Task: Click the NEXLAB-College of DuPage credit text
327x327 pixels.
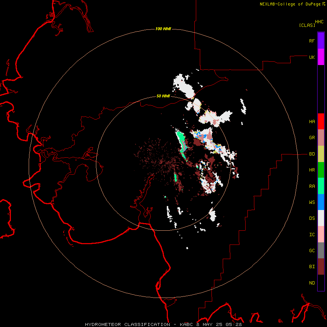Action: [290, 4]
